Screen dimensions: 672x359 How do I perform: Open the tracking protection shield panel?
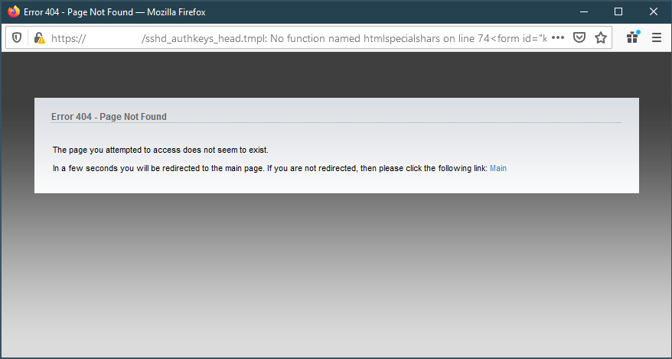click(x=18, y=37)
